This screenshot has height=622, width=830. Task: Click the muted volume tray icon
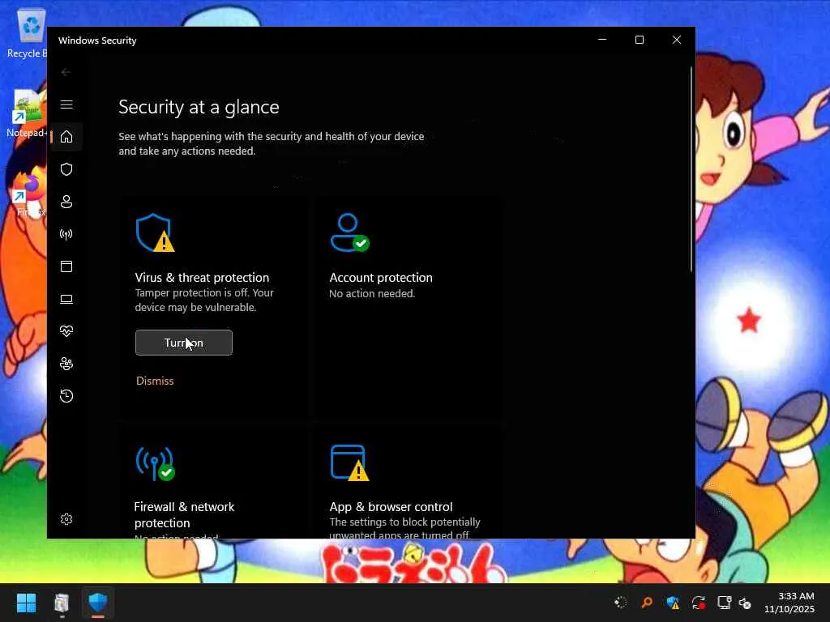(x=746, y=603)
